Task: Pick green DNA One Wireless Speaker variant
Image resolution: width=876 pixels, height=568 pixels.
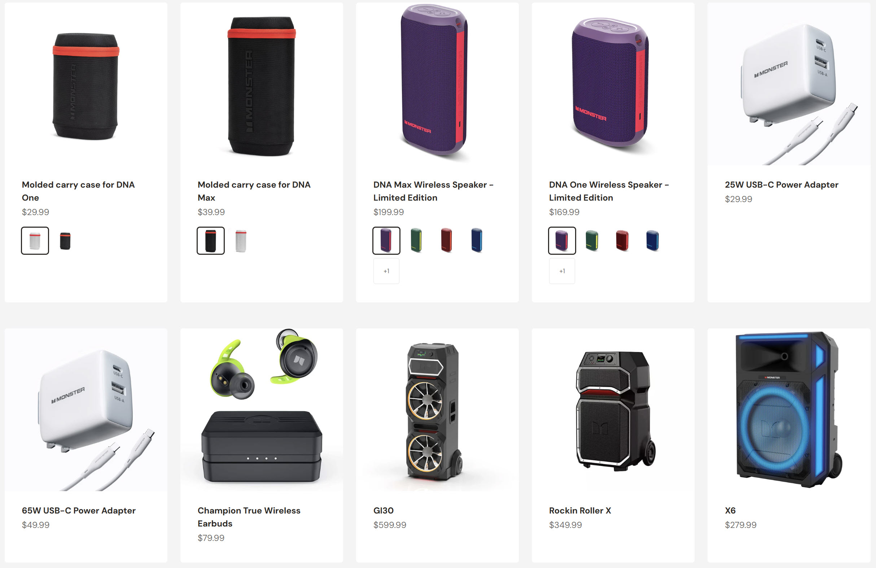Action: pyautogui.click(x=592, y=241)
